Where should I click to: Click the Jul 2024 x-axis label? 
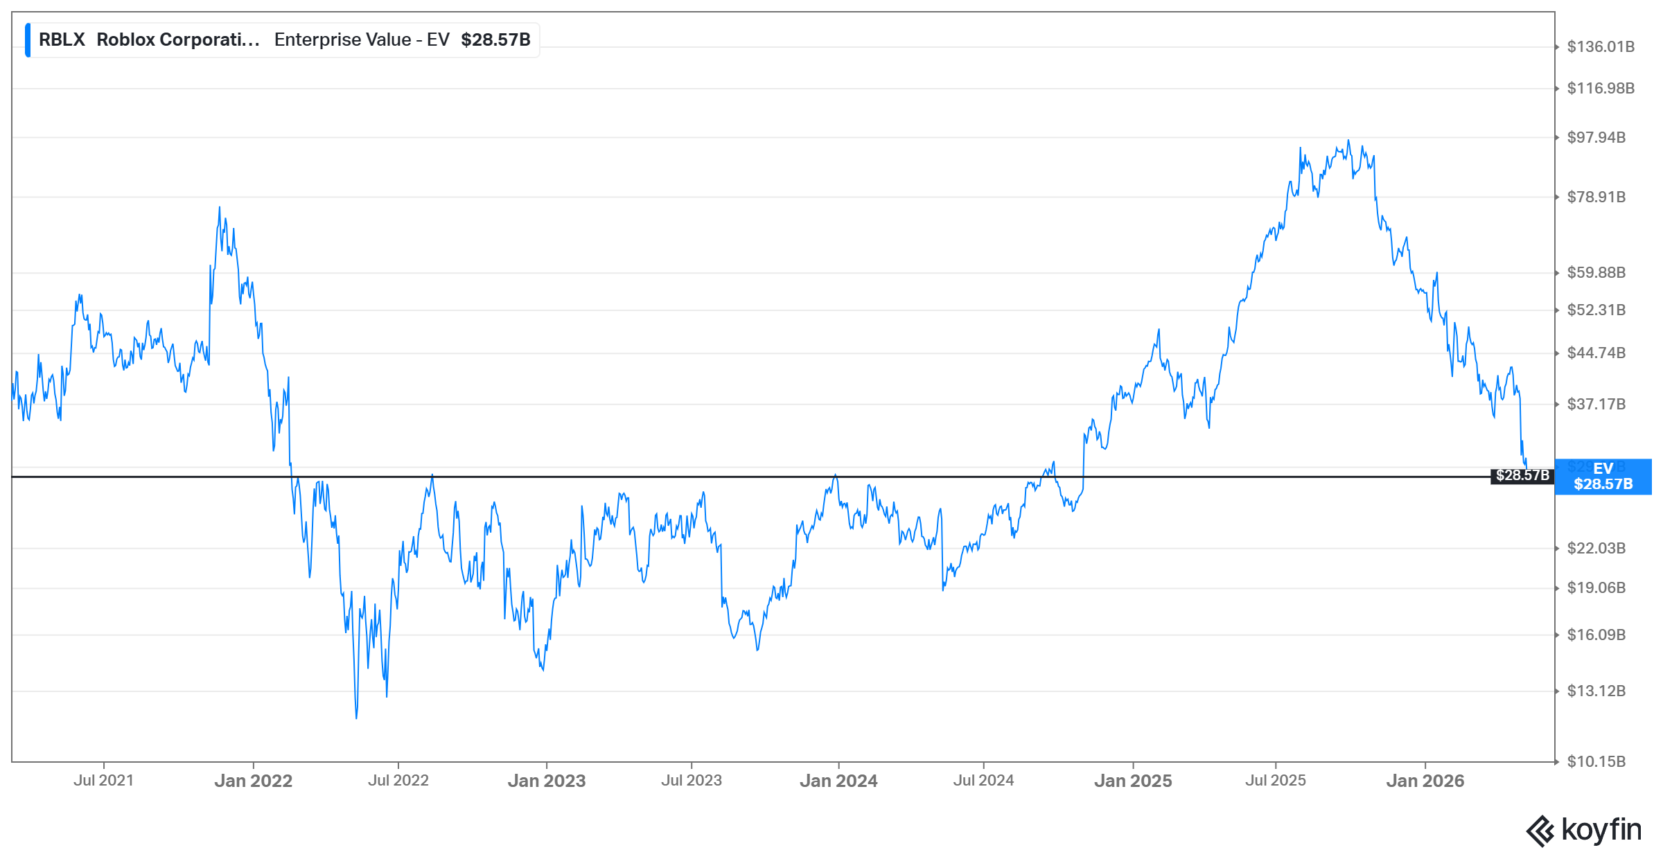click(x=983, y=780)
